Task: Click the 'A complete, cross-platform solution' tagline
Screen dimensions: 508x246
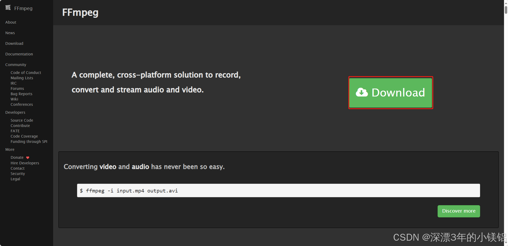Action: (x=156, y=82)
